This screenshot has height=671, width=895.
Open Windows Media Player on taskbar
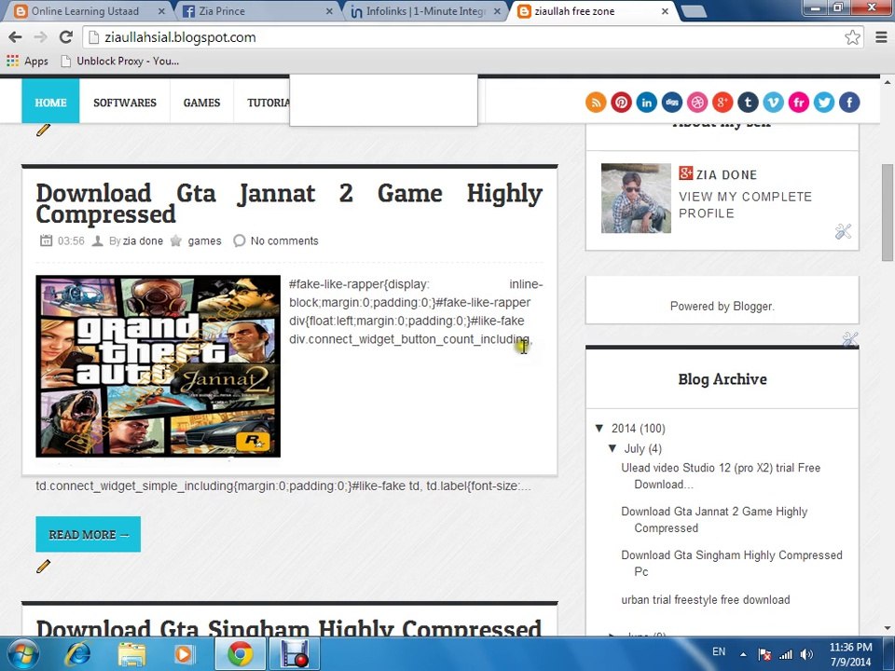pos(184,654)
